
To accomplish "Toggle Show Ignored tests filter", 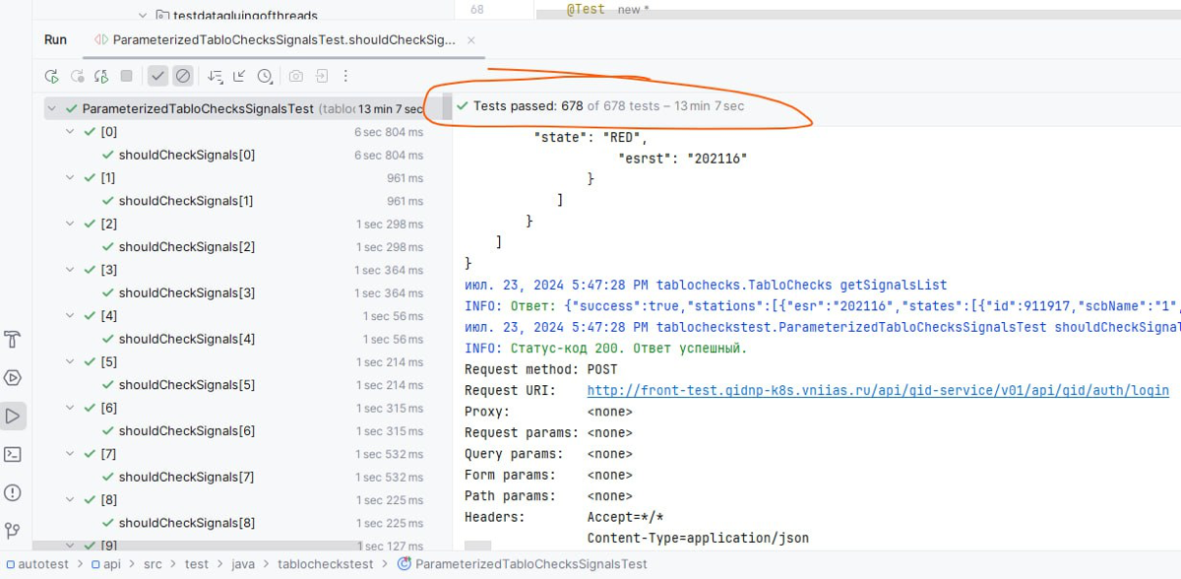I will (183, 76).
